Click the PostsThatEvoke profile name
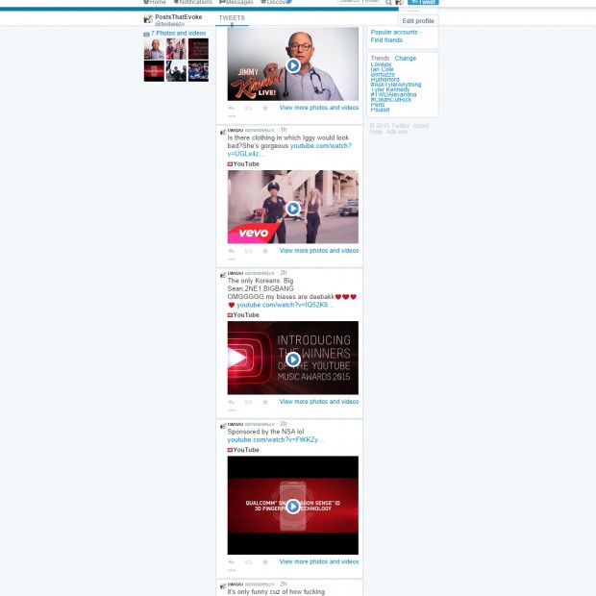 pyautogui.click(x=178, y=17)
